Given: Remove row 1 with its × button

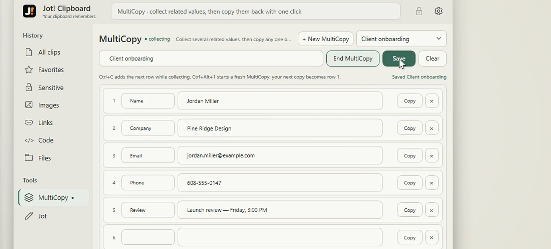Looking at the screenshot, I should [x=431, y=101].
